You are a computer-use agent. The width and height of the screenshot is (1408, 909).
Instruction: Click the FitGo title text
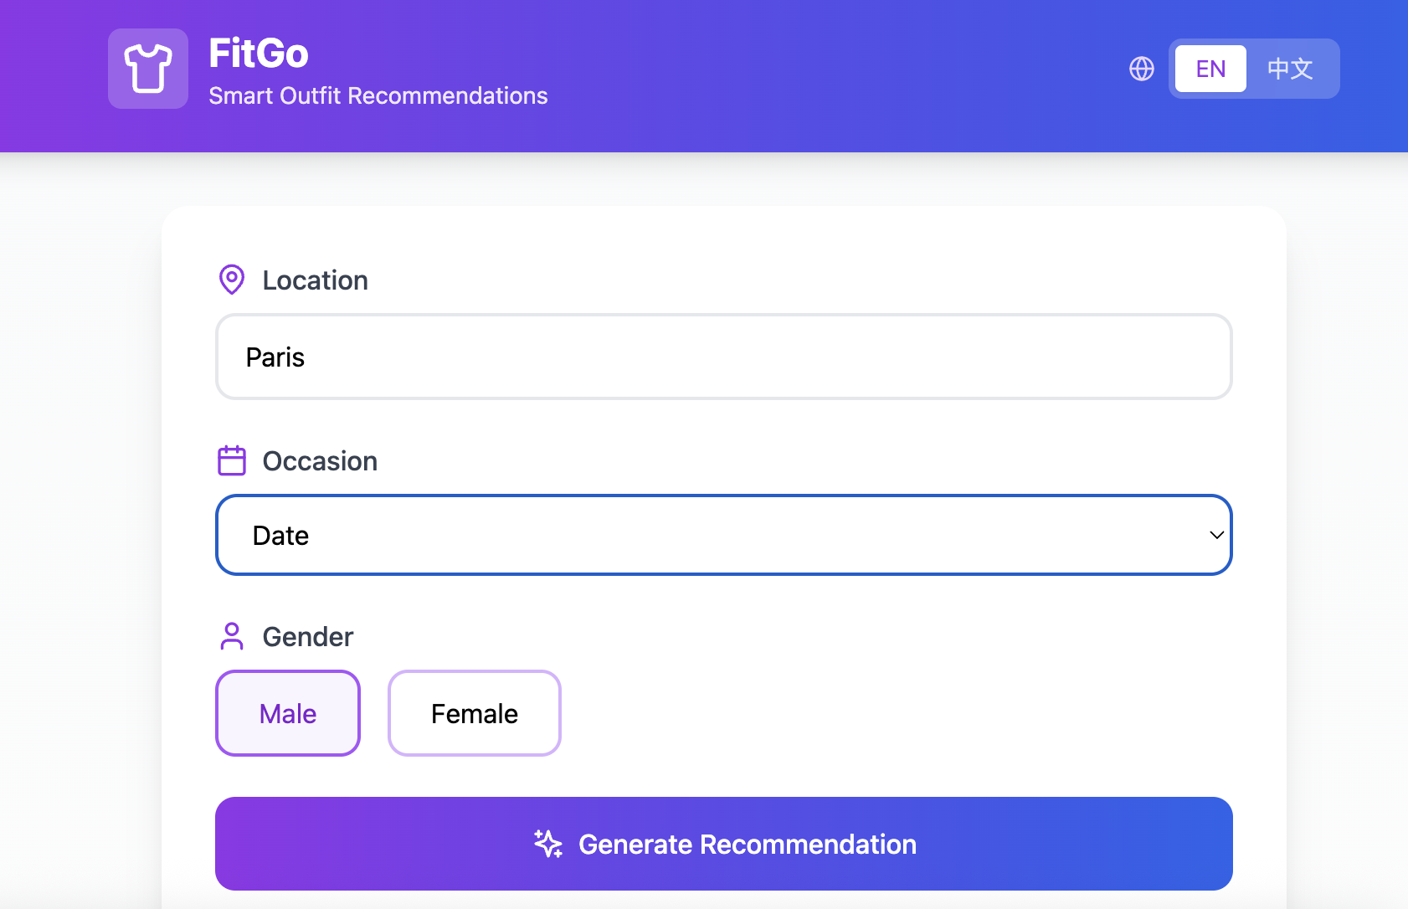pos(259,54)
